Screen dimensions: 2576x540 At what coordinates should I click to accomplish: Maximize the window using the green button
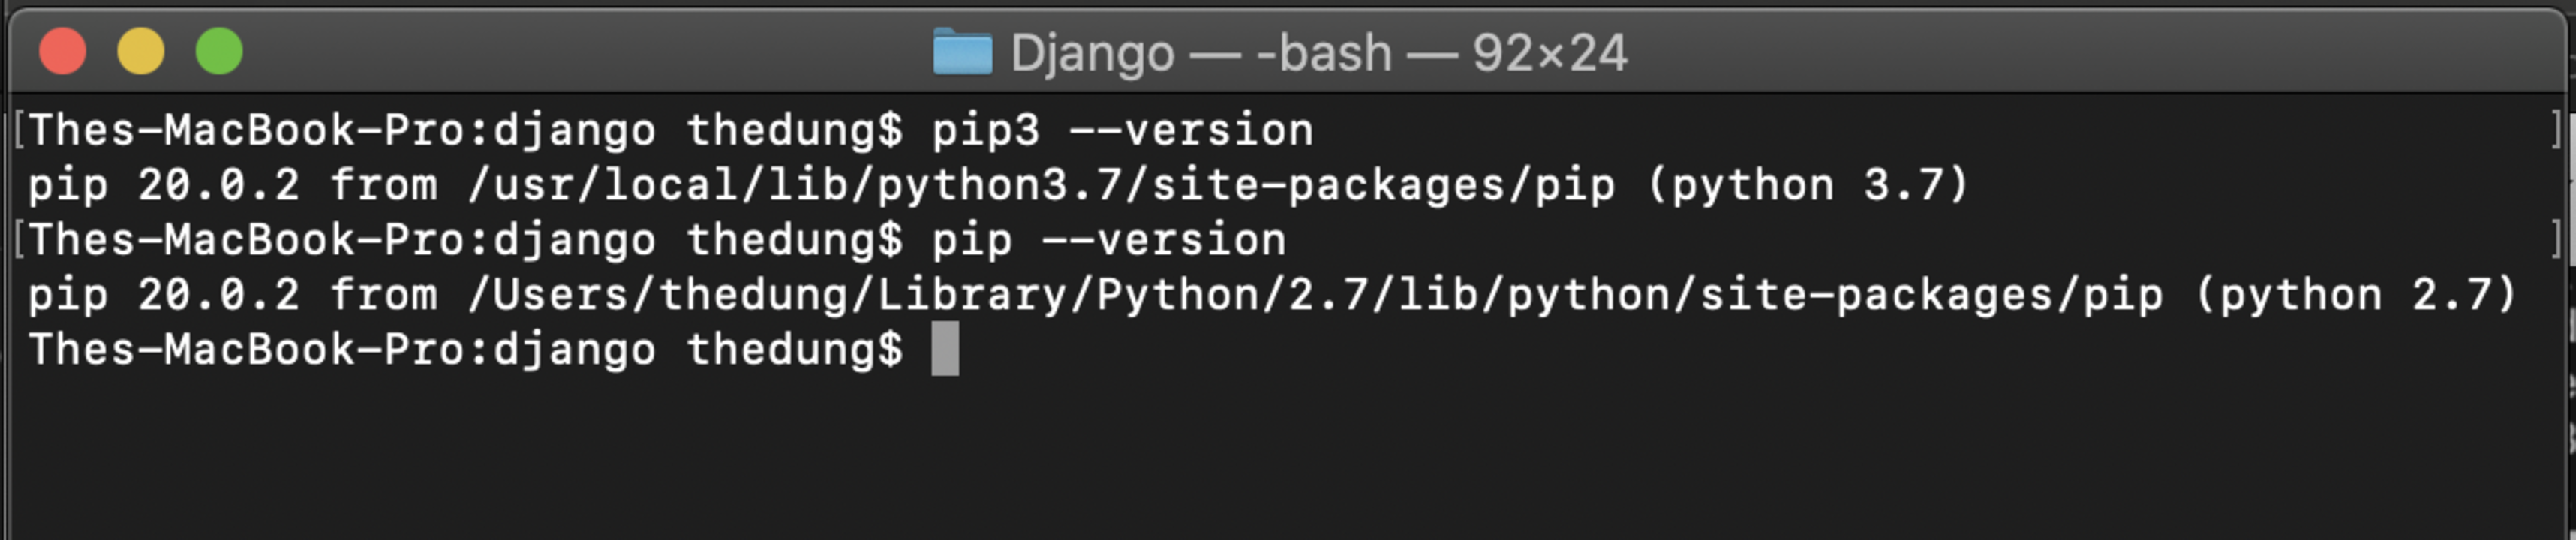coord(219,51)
